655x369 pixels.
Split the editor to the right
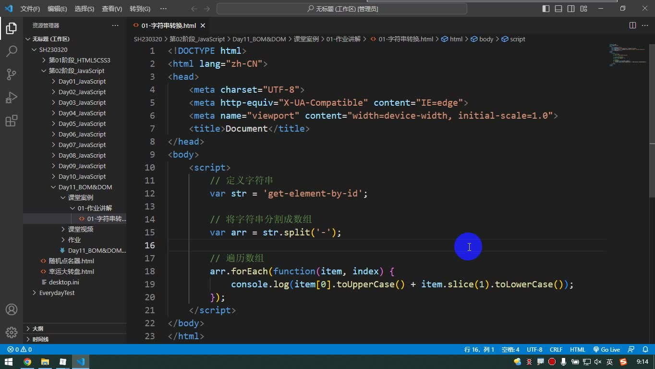coord(632,25)
